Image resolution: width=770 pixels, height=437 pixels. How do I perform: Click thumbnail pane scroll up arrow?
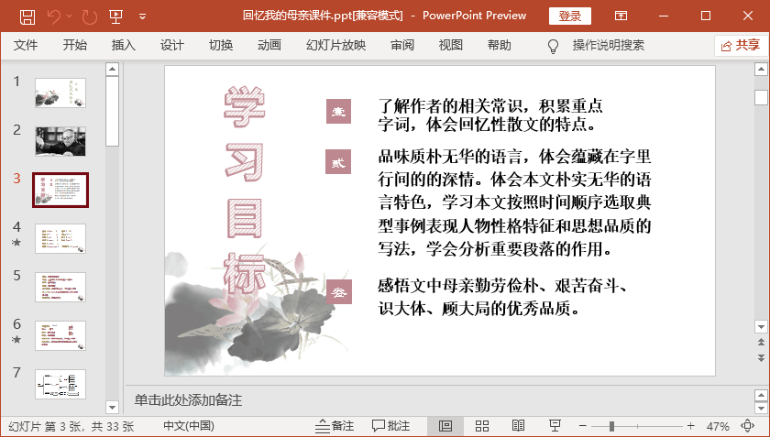pos(113,70)
